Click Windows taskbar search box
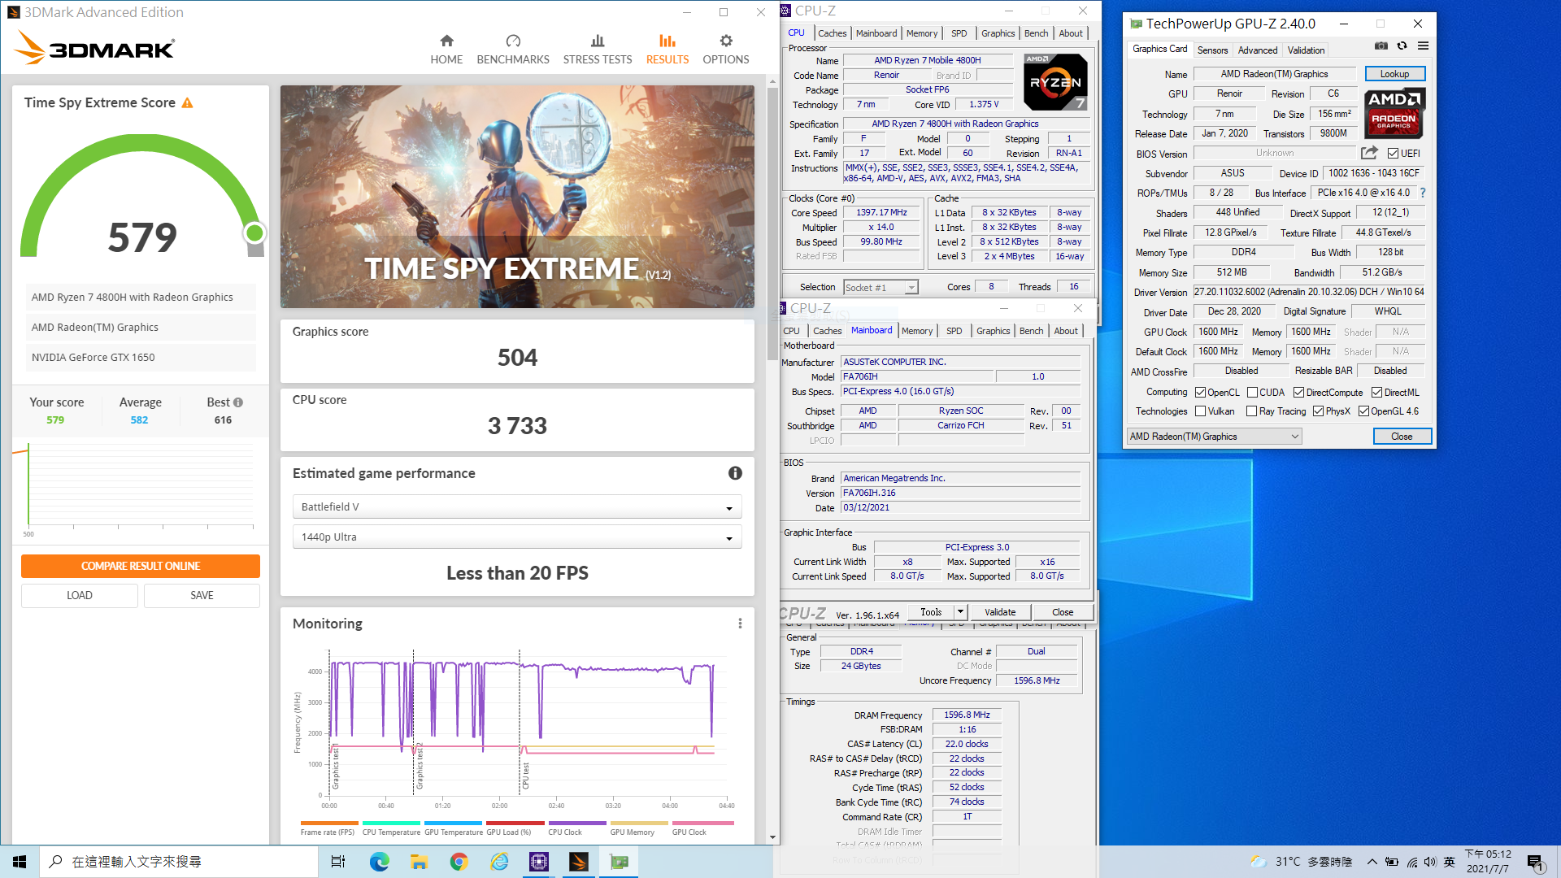Viewport: 1561px width, 878px height. tap(179, 862)
